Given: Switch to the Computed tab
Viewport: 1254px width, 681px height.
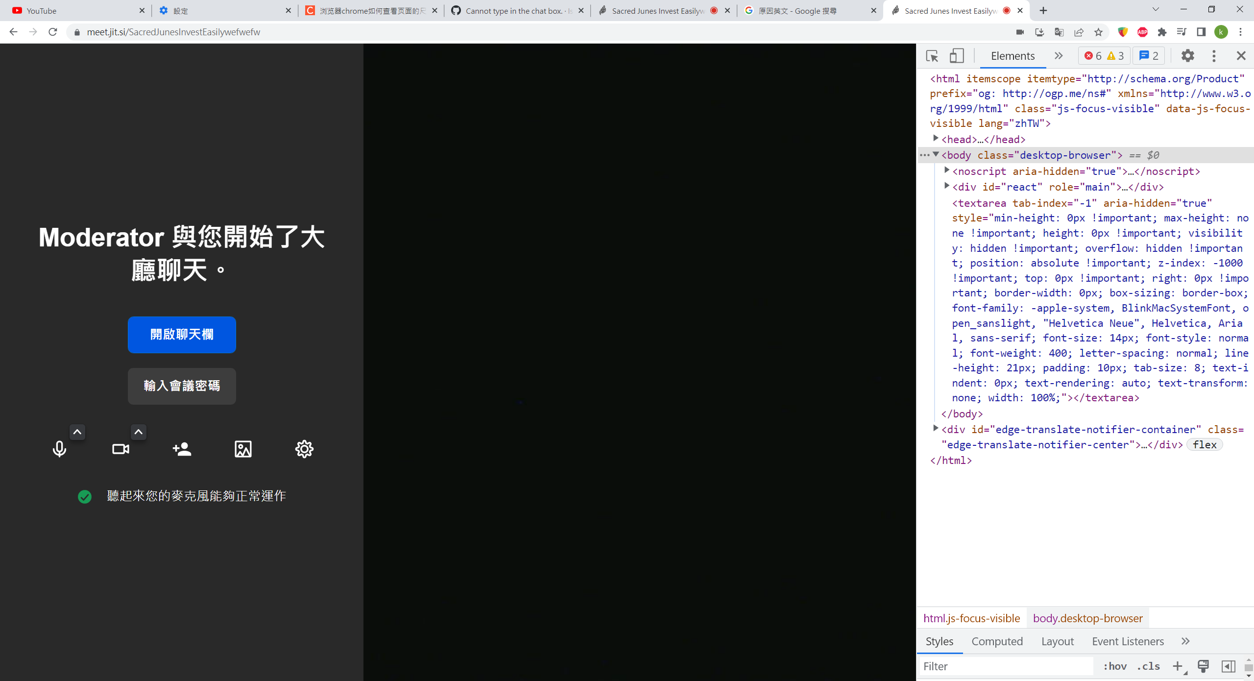Looking at the screenshot, I should click(x=997, y=641).
